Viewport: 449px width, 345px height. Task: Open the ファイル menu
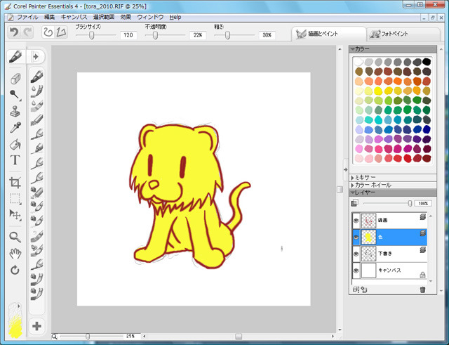click(27, 17)
